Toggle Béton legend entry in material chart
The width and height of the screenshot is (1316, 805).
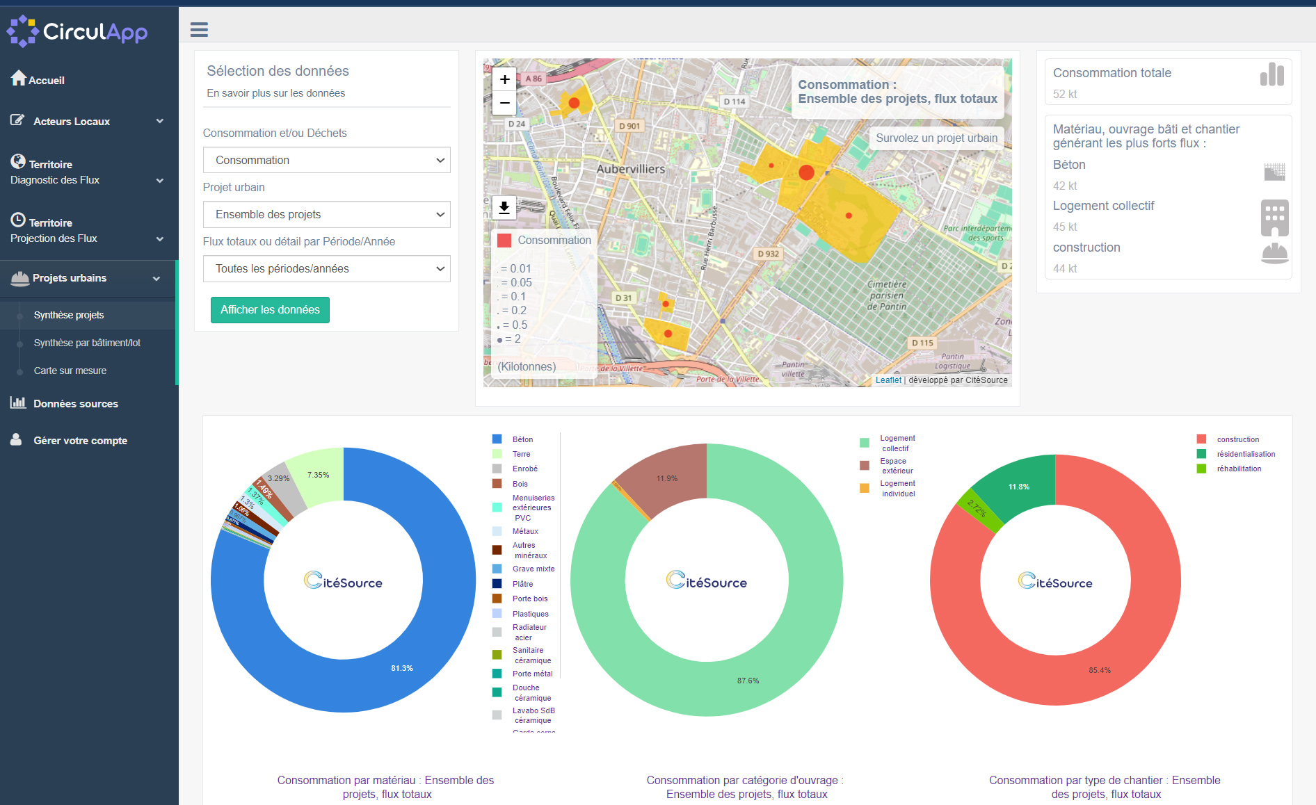pos(522,439)
